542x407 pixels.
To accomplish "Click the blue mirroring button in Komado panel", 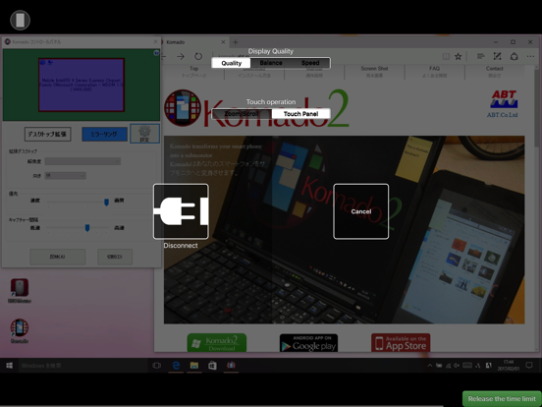I will (104, 134).
